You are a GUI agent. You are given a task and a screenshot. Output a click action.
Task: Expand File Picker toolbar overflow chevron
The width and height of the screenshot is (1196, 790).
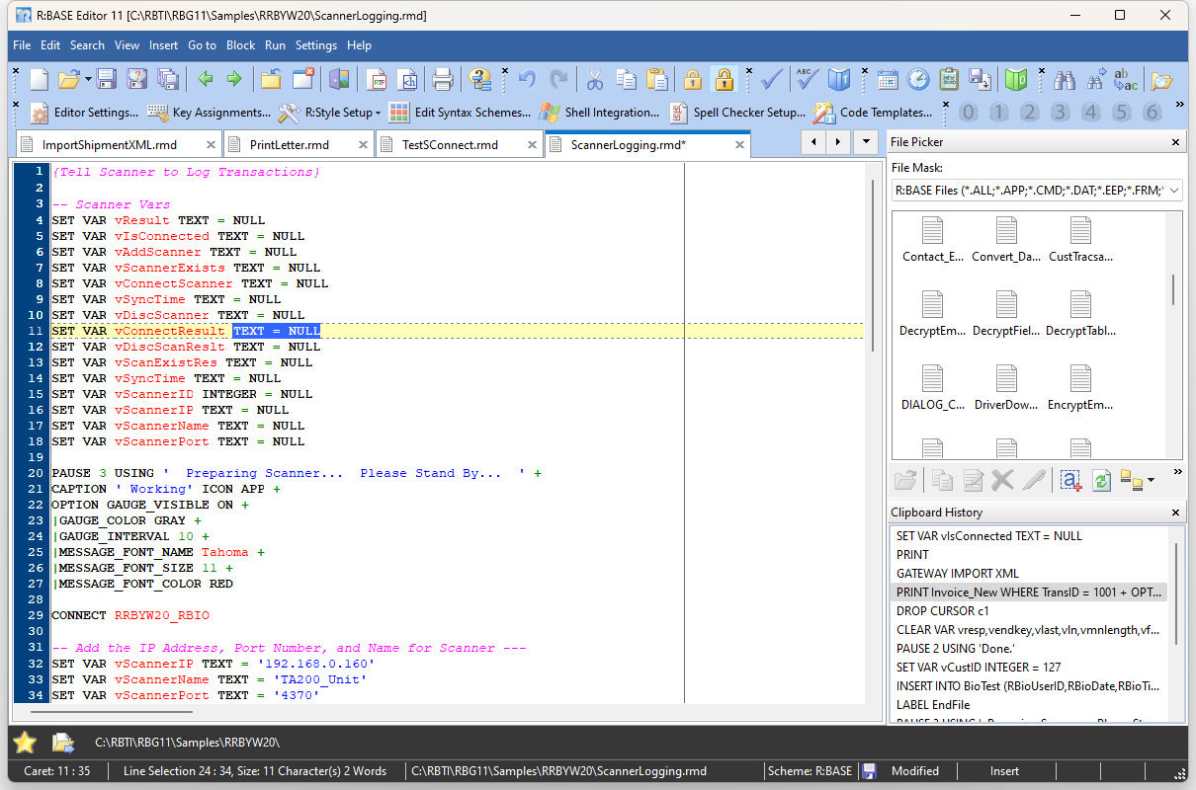click(x=1177, y=473)
